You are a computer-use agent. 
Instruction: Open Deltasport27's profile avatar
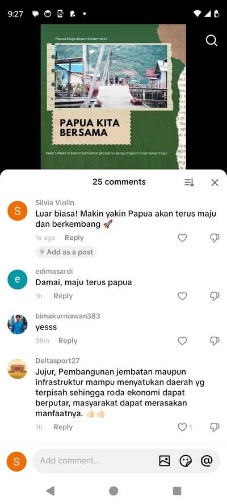(x=18, y=369)
